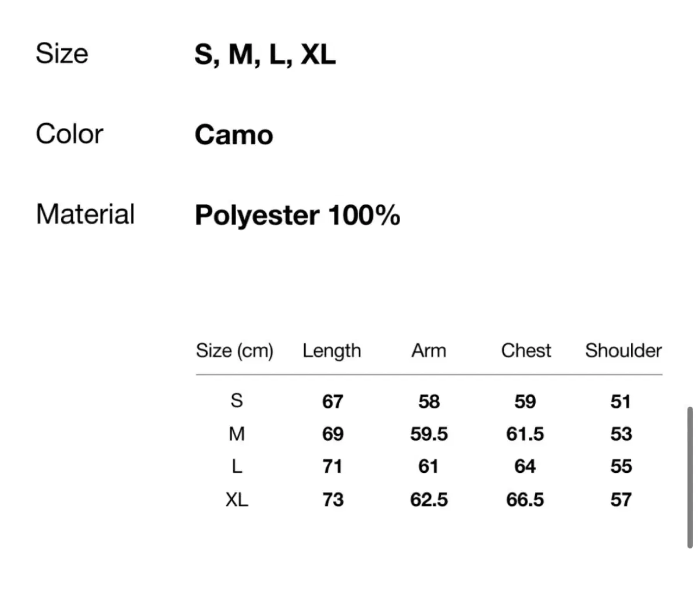Click the Chest column header

526,350
